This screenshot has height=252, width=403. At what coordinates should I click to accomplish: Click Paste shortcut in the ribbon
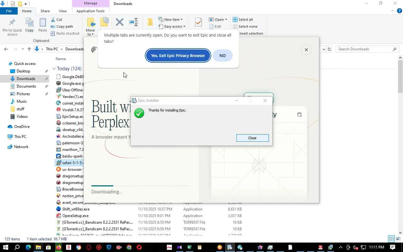pos(65,33)
